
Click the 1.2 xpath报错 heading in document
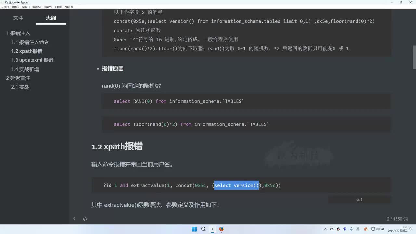117,146
